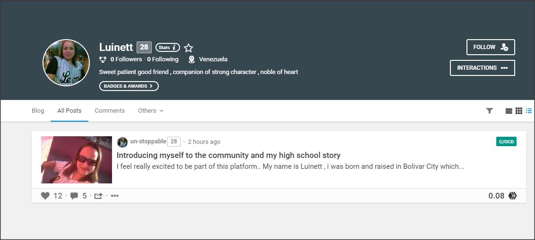
Task: Open the INTERACTIONS options menu
Action: [483, 68]
